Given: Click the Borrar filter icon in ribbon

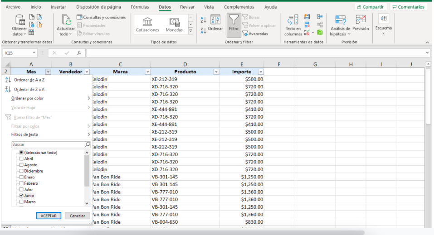Looking at the screenshot, I should pyautogui.click(x=251, y=17).
